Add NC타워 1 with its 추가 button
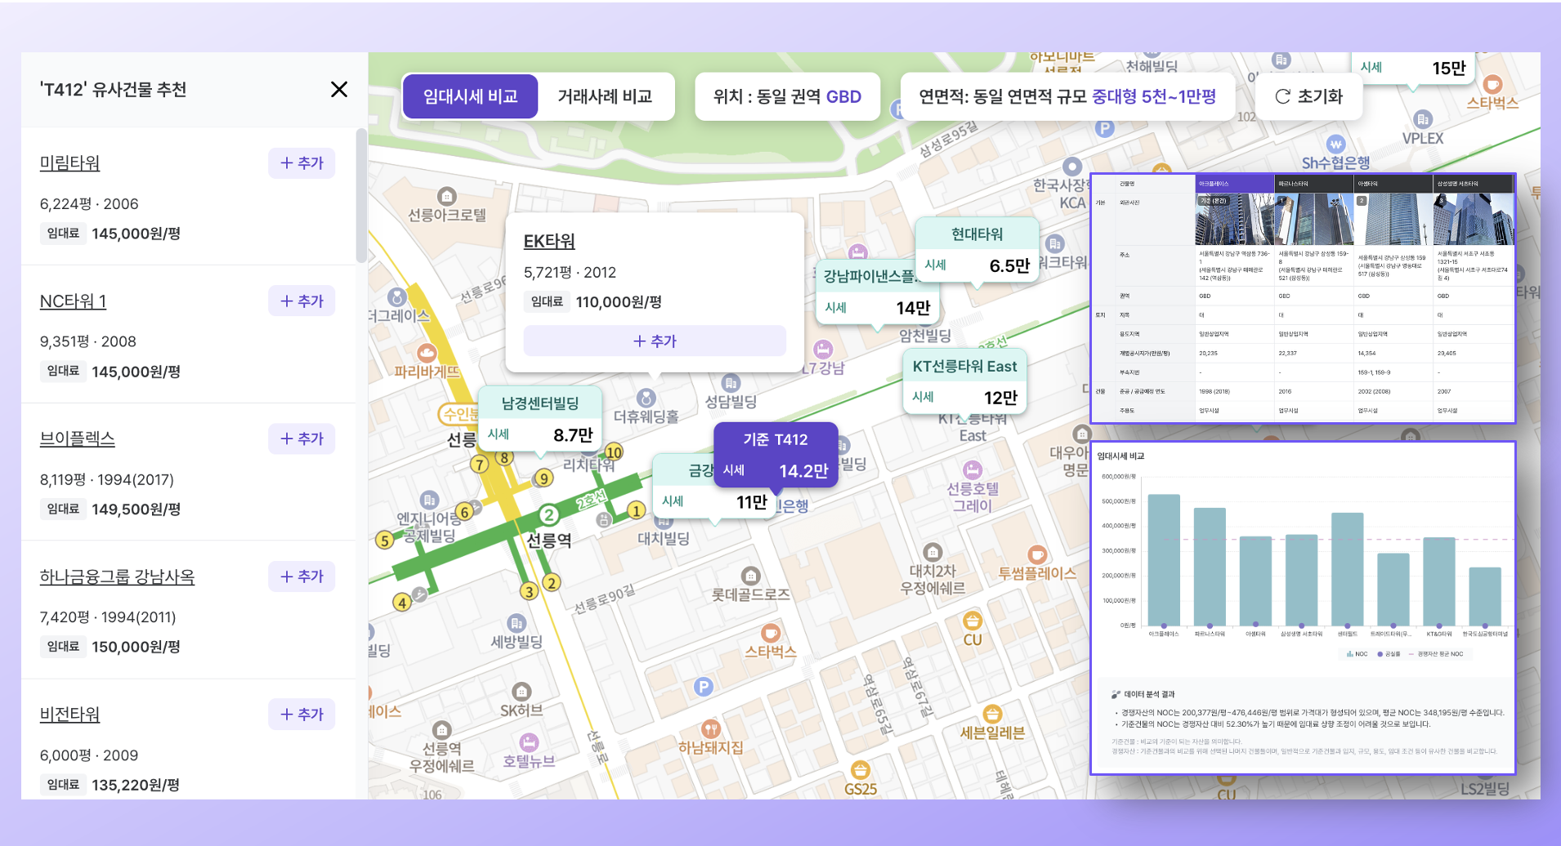1561x846 pixels. pos(302,301)
